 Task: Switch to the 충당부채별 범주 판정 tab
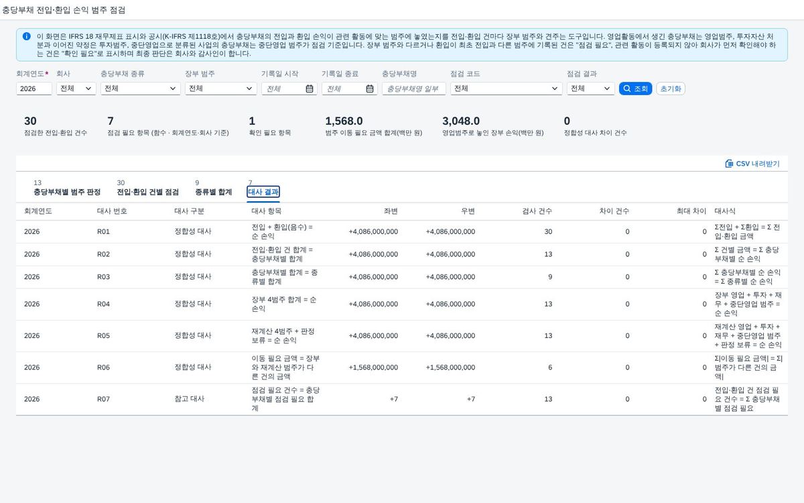(x=67, y=192)
